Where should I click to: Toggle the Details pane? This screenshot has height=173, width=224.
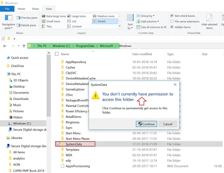tap(26, 25)
